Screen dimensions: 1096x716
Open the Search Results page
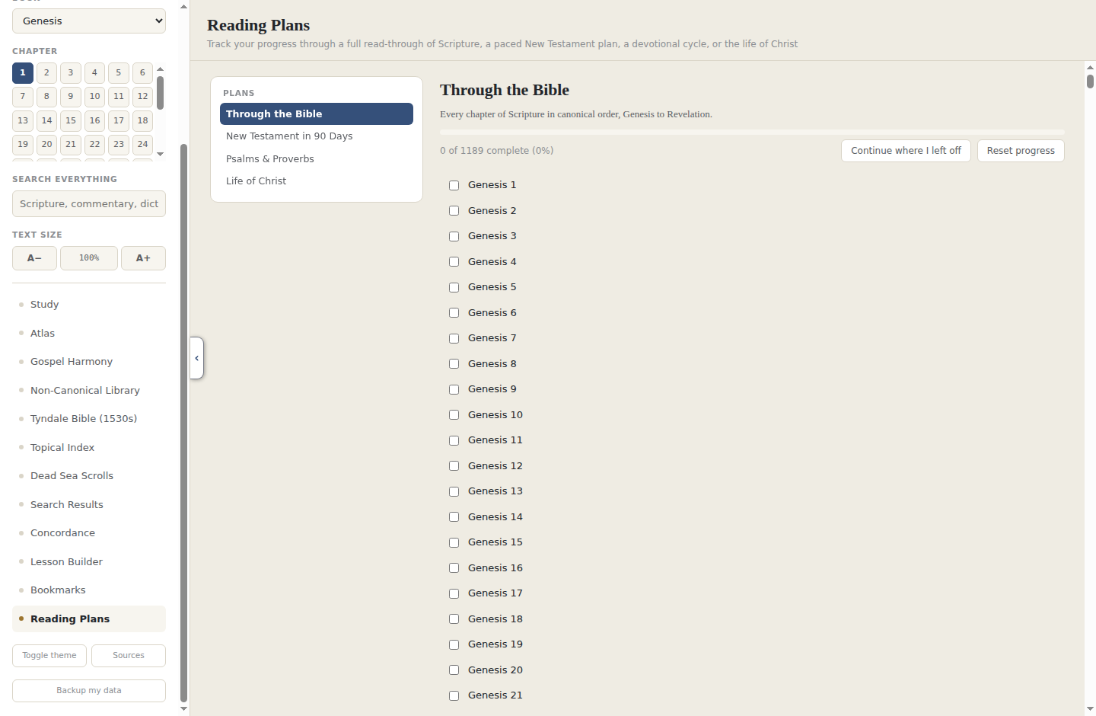click(x=89, y=505)
